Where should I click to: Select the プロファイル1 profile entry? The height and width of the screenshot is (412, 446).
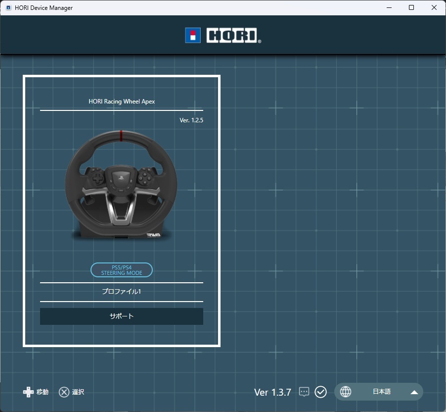pos(121,292)
